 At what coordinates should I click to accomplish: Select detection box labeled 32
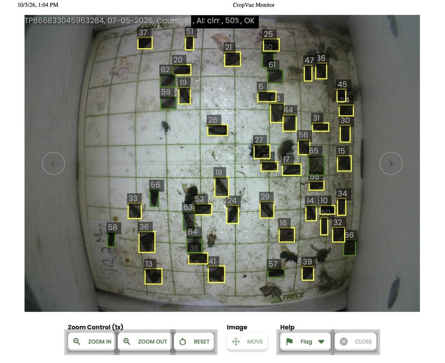point(338,235)
